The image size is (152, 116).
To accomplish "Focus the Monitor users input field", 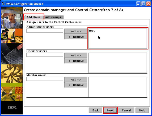I will tap(45, 79).
